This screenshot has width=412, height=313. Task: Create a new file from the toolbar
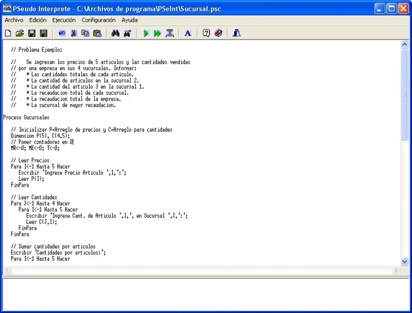coord(8,34)
